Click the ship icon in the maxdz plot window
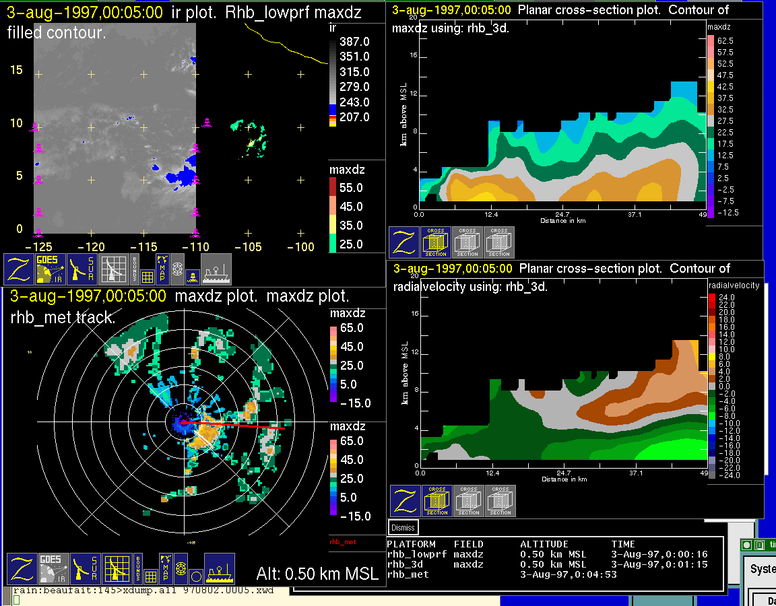Screen dimensions: 776x606 (219, 569)
